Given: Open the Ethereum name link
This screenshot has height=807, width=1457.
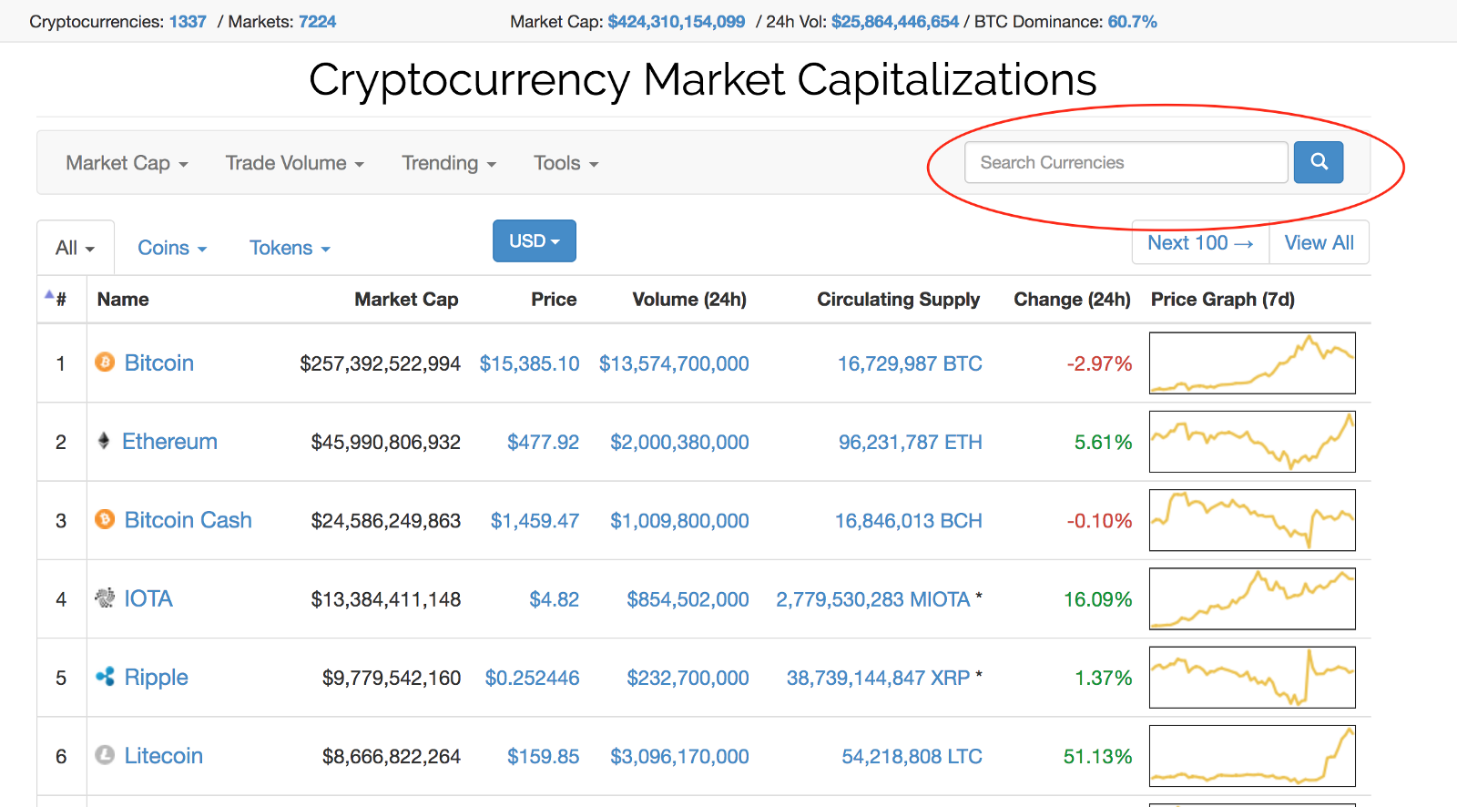Looking at the screenshot, I should coord(169,441).
